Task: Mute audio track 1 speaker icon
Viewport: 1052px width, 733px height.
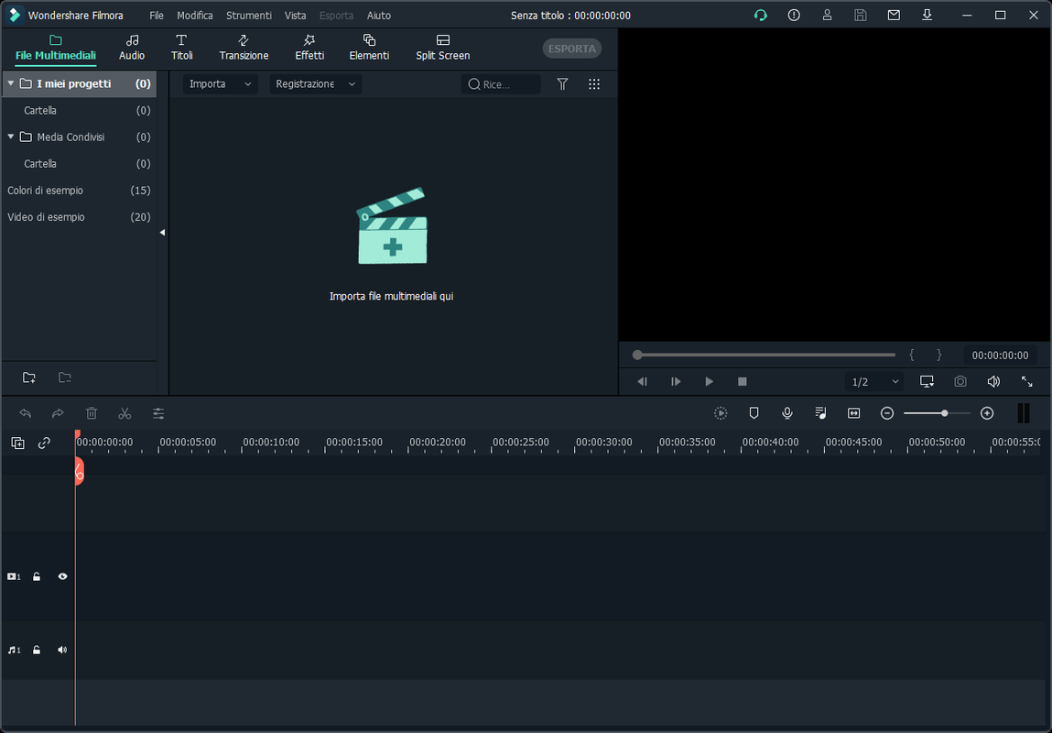Action: coord(62,650)
